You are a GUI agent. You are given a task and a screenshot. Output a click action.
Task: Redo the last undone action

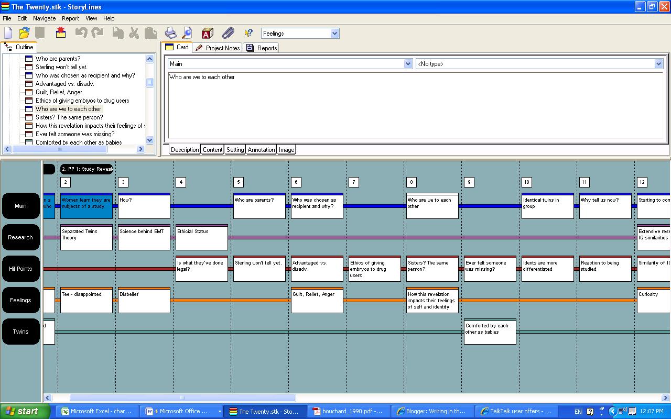pyautogui.click(x=98, y=33)
